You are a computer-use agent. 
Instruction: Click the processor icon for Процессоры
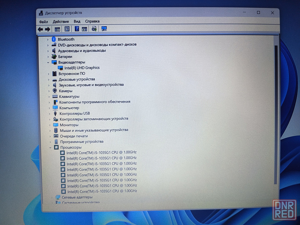(56, 147)
